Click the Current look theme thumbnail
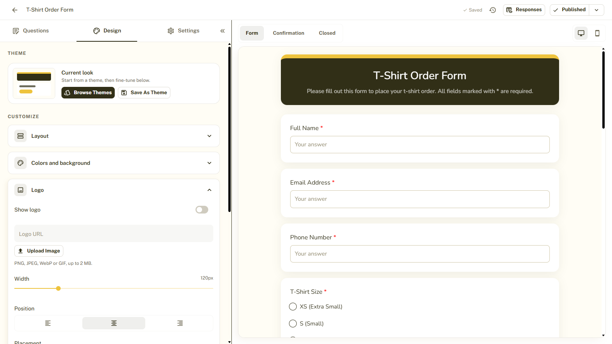The image size is (612, 344). click(x=34, y=83)
